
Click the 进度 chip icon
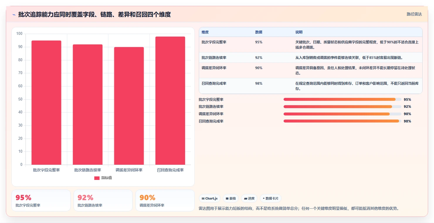(x=245, y=199)
